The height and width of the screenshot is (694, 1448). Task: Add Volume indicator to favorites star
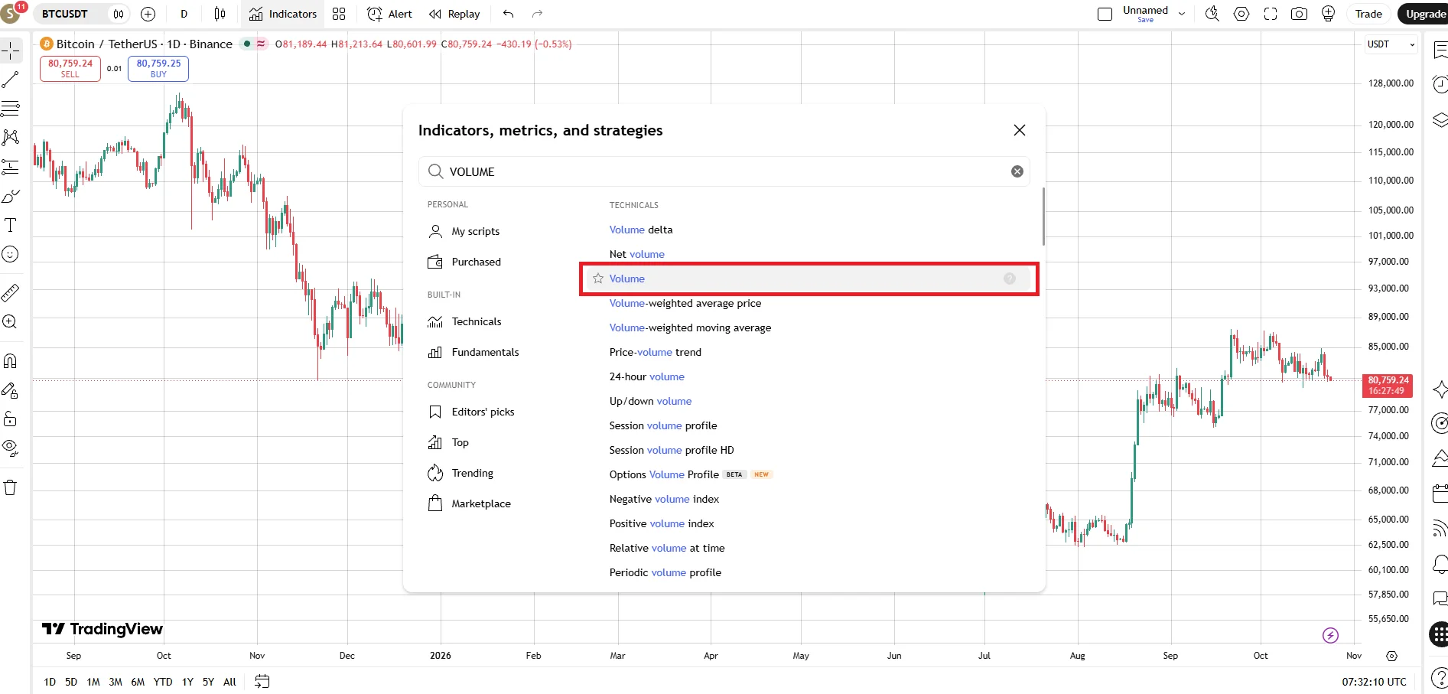tap(598, 279)
